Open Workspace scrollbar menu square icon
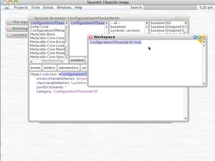215x161 pixels. pos(204,42)
